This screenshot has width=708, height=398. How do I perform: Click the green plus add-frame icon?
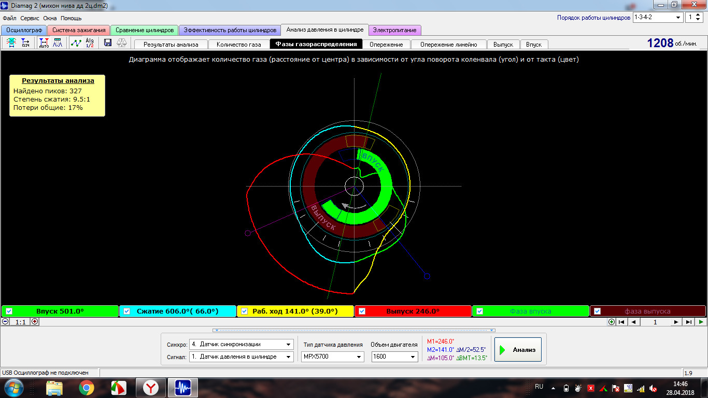point(612,322)
